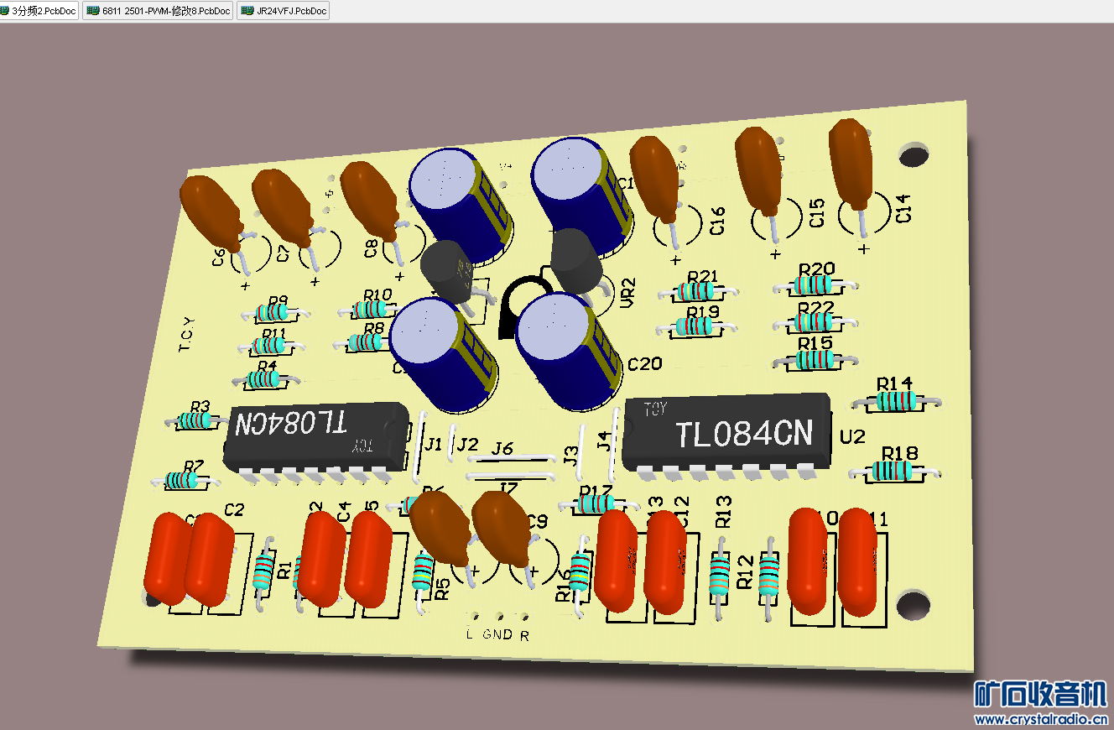Select resistor R14 on the board
This screenshot has width=1114, height=730.
click(x=897, y=402)
